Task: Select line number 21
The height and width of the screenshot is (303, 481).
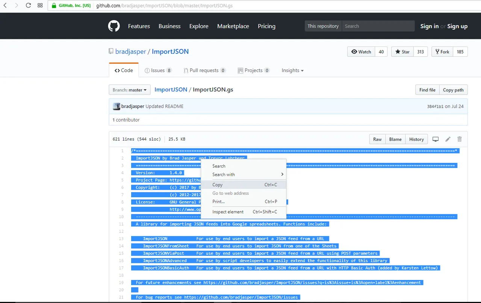Action: [121, 297]
